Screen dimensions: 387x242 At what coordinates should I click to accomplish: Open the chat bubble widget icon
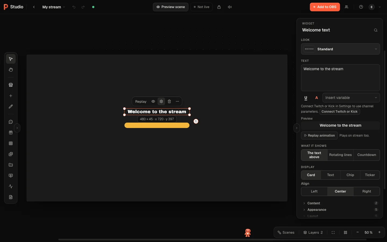coord(11,122)
